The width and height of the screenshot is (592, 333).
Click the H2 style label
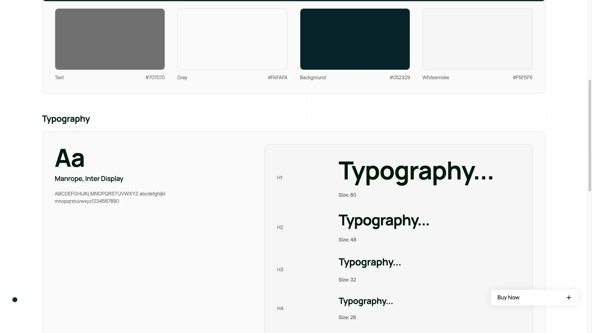[280, 227]
